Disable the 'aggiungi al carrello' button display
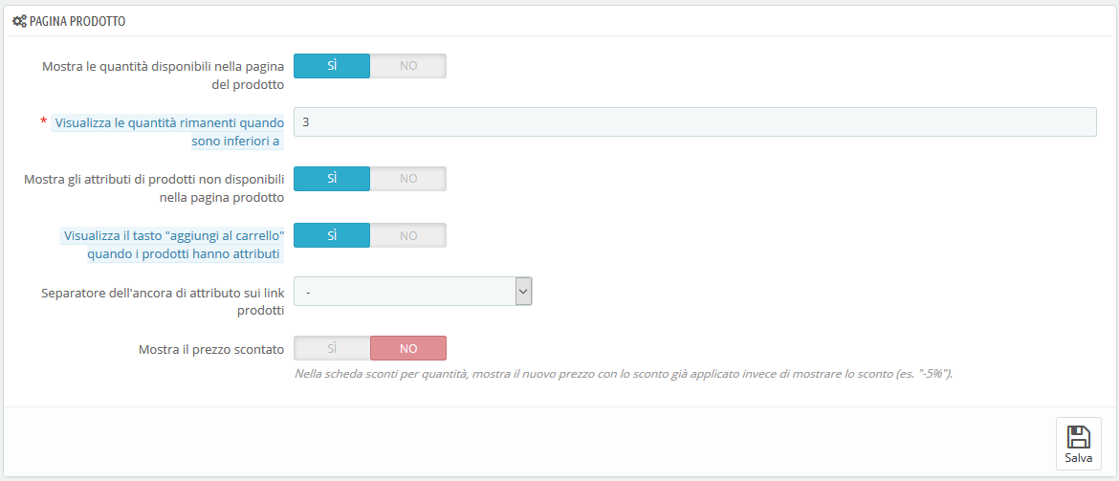Viewport: 1119px width, 481px height. point(408,235)
